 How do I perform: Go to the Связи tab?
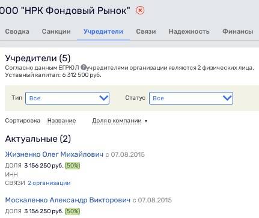[x=146, y=31]
